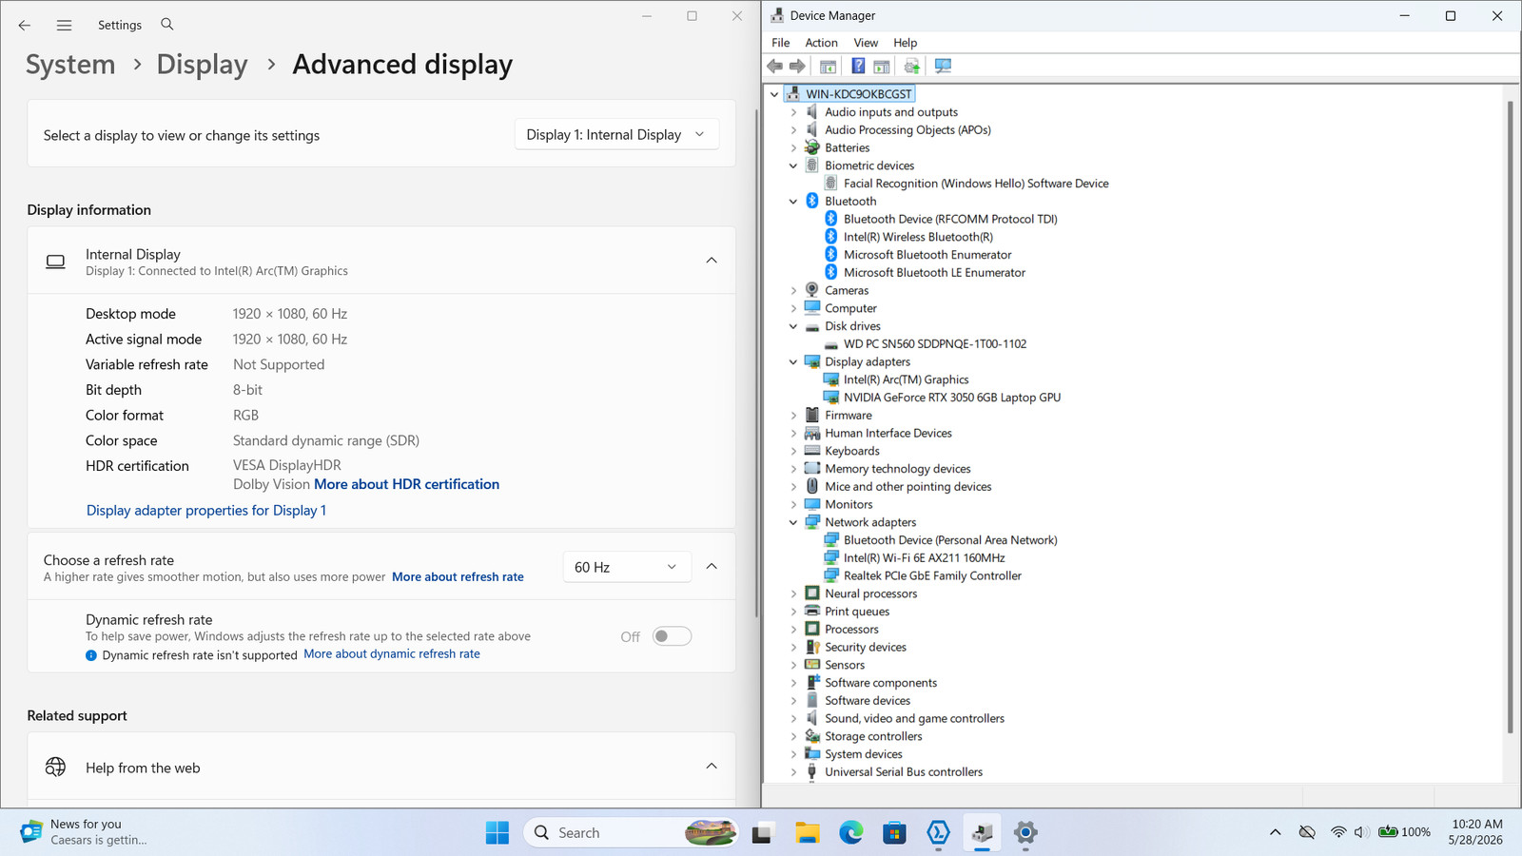Click the Forward arrow in Device Manager toolbar
1522x856 pixels.
(x=797, y=67)
